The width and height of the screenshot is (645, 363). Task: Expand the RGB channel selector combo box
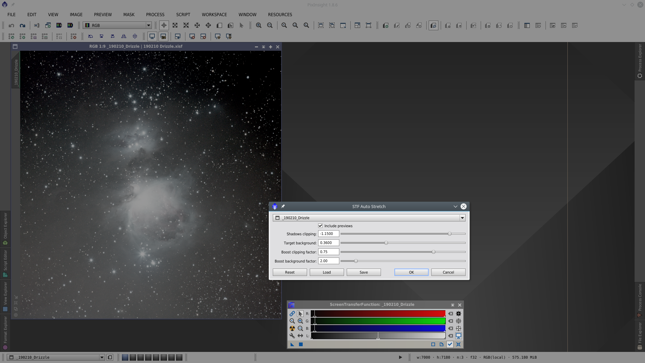(148, 26)
